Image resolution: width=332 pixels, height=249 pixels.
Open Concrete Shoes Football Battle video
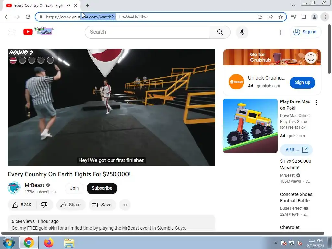(296, 197)
